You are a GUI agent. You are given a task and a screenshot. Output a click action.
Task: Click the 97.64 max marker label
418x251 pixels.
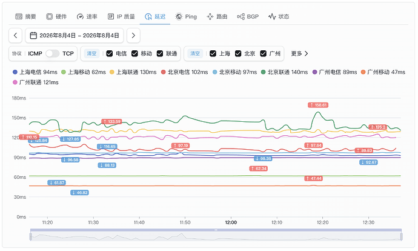click(314, 146)
